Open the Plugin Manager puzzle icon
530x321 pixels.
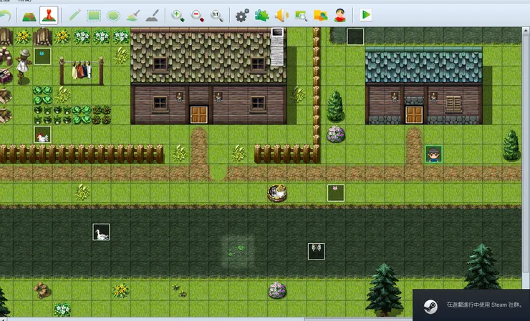[x=262, y=15]
